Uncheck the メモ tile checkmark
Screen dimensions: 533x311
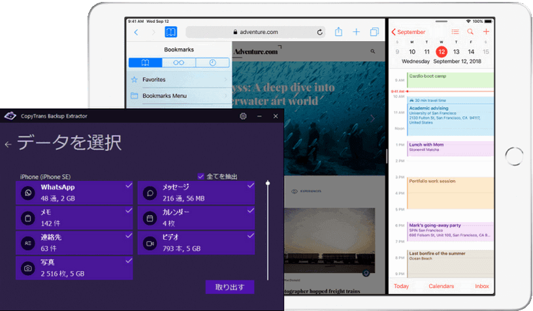(x=129, y=211)
